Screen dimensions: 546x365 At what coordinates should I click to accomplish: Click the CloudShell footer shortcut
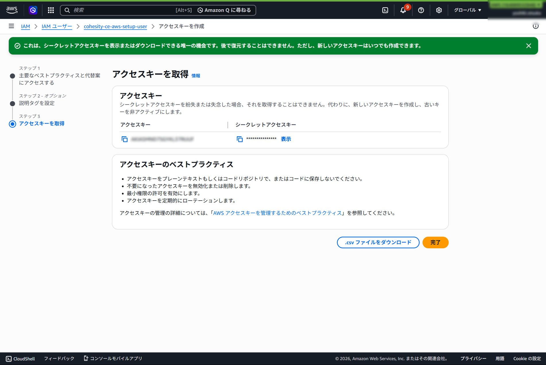(20, 358)
